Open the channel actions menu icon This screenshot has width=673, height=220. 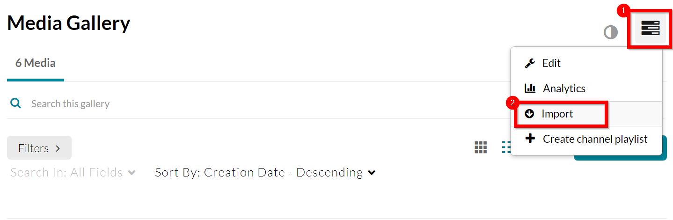pyautogui.click(x=650, y=29)
